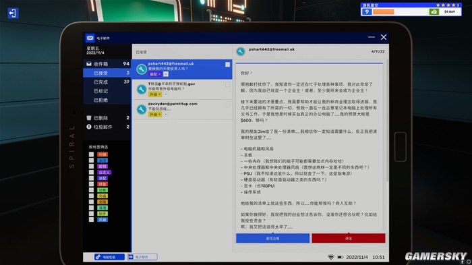This screenshot has height=265, width=472.
Task: Click the wrench avatar of deckydan@paintitup.com email
Action: click(x=141, y=109)
